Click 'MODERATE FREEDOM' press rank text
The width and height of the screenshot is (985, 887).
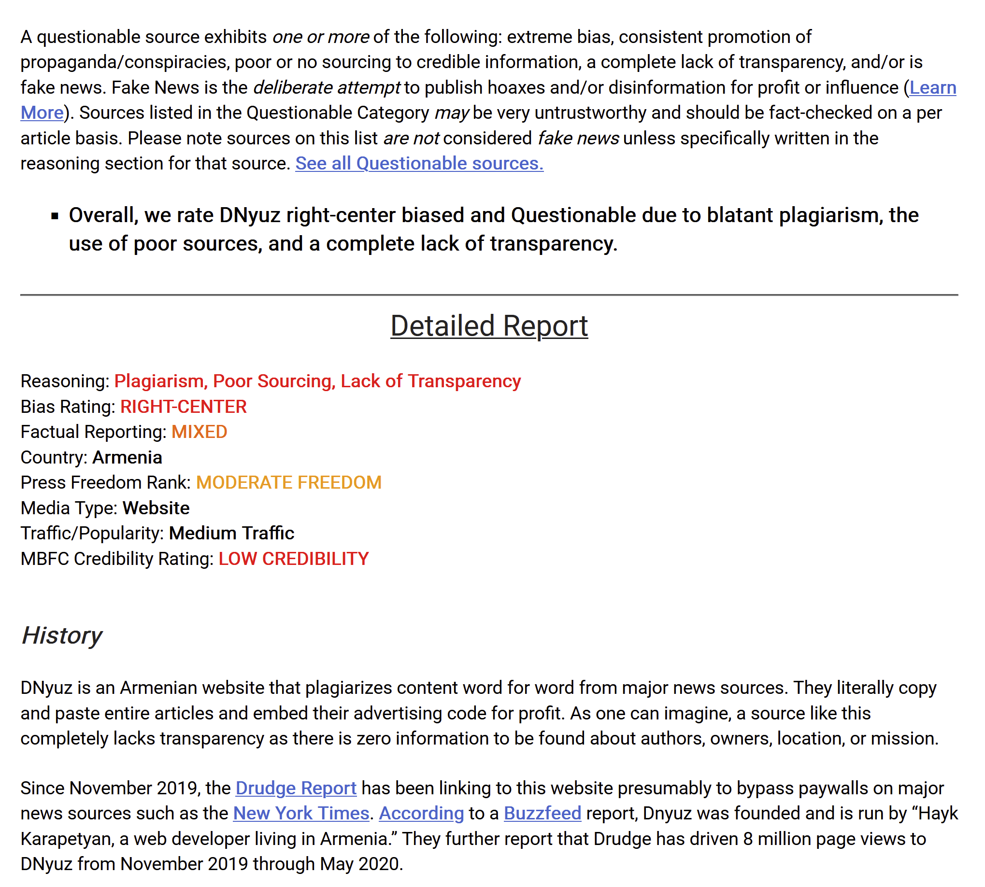(x=289, y=482)
